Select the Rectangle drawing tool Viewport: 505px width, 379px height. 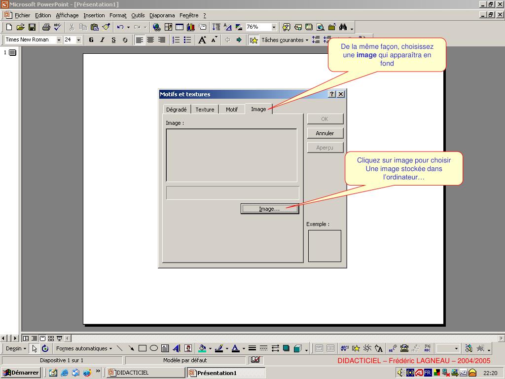[x=143, y=348]
